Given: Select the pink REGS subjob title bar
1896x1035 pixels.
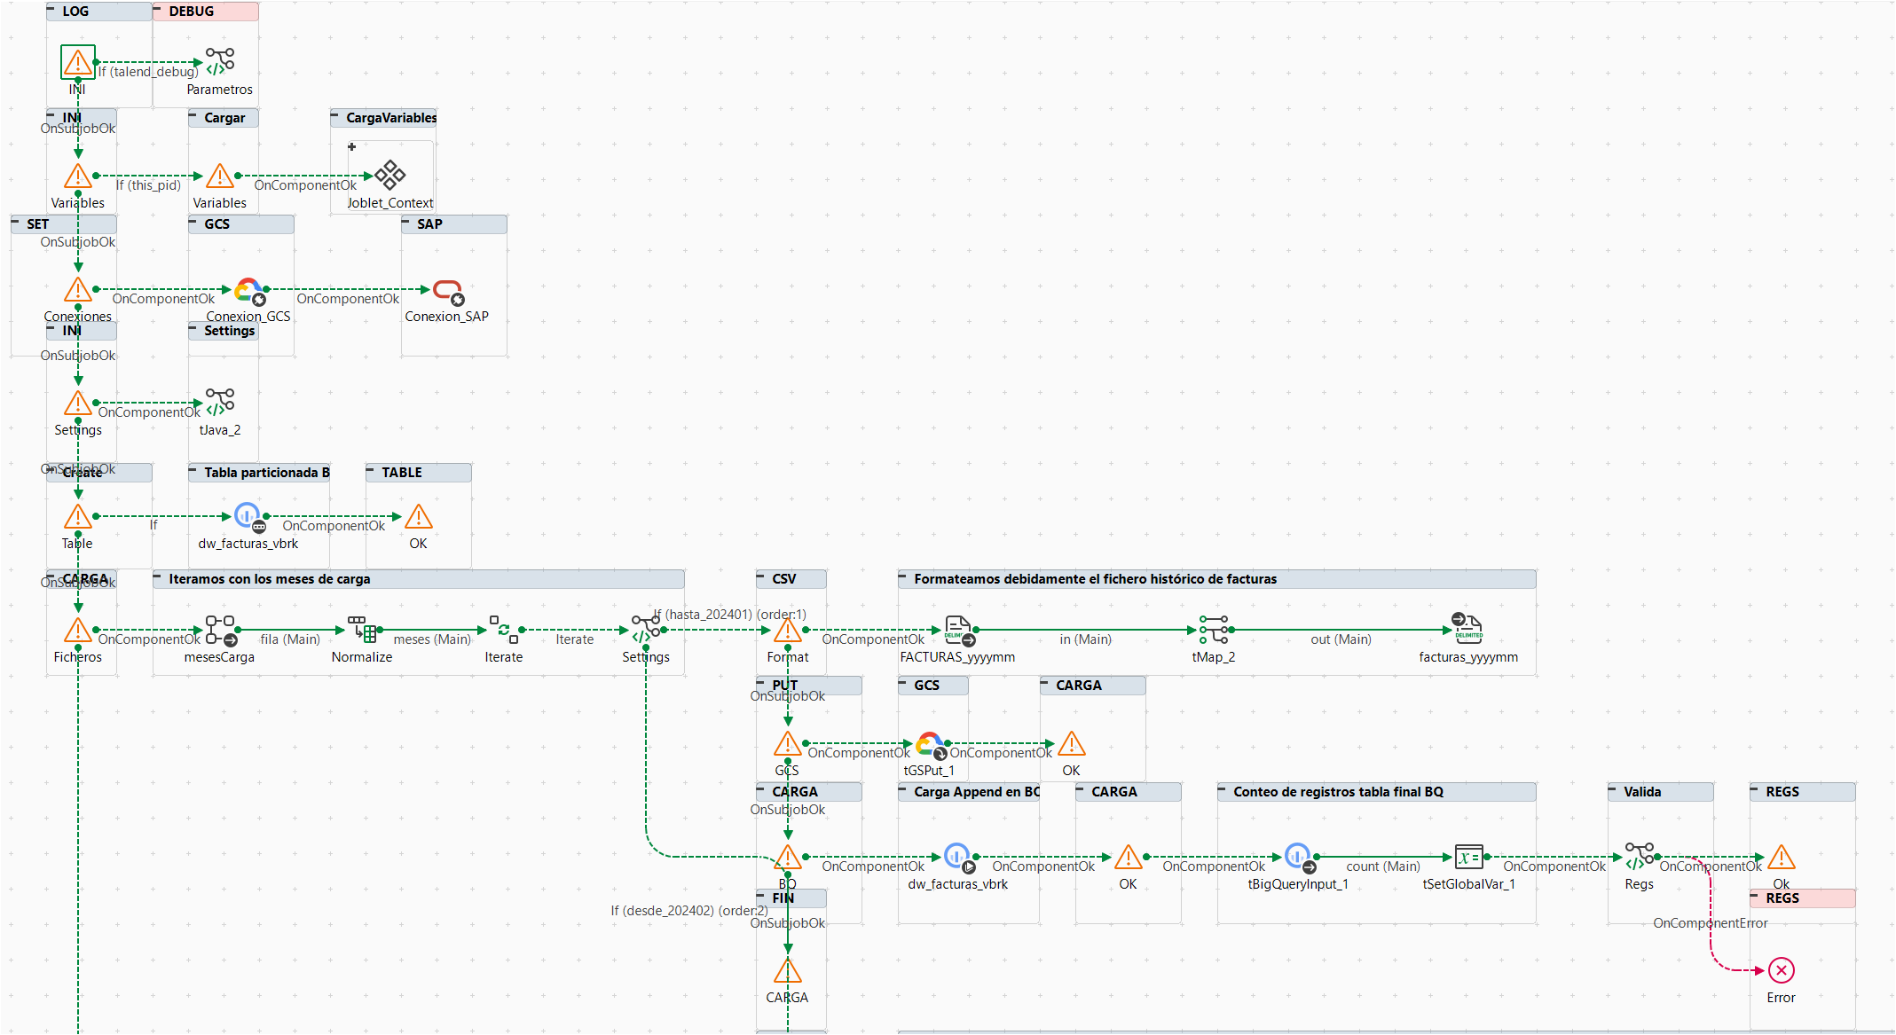Looking at the screenshot, I should pyautogui.click(x=1803, y=898).
